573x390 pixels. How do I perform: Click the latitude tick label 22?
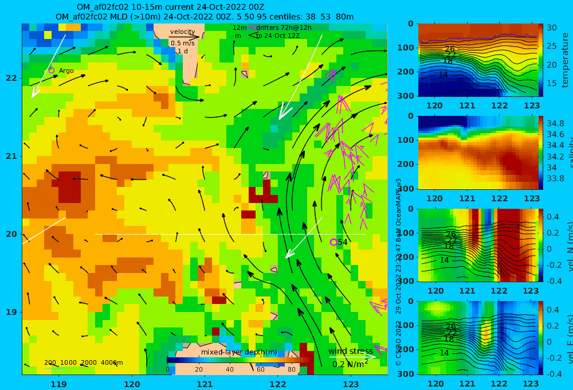coord(11,78)
